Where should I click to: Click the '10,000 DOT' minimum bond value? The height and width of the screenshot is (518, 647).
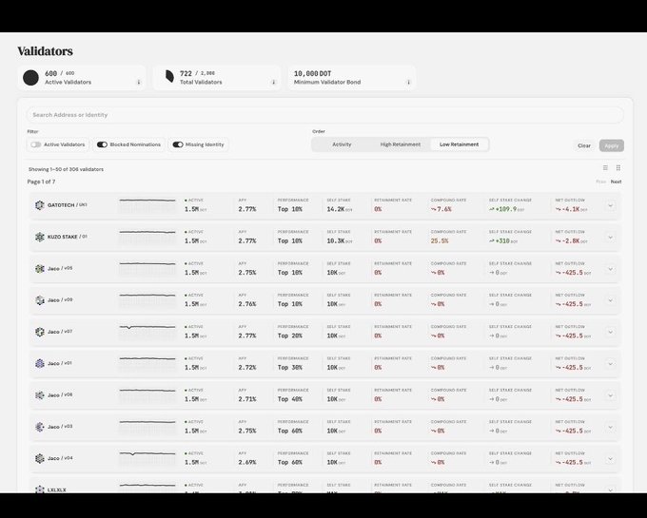click(312, 73)
